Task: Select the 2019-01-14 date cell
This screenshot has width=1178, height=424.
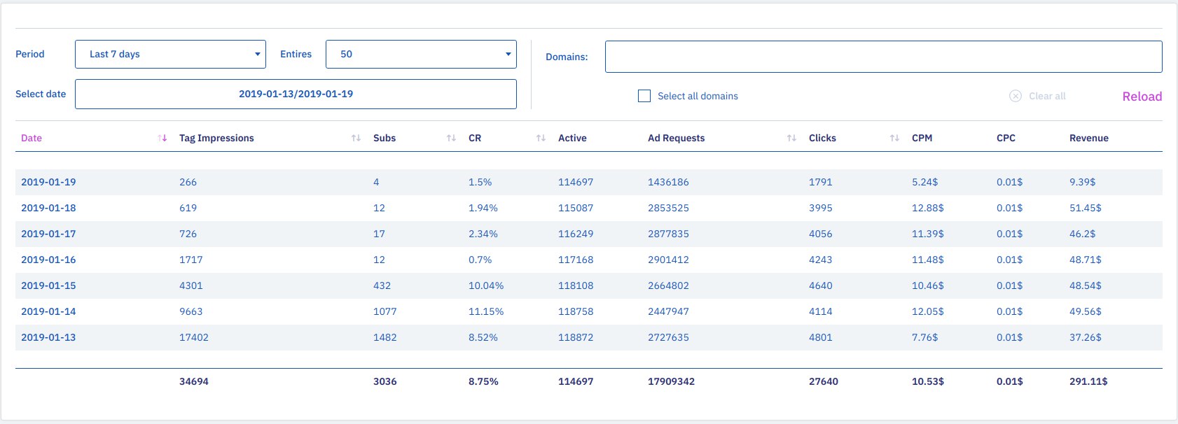Action: coord(48,311)
